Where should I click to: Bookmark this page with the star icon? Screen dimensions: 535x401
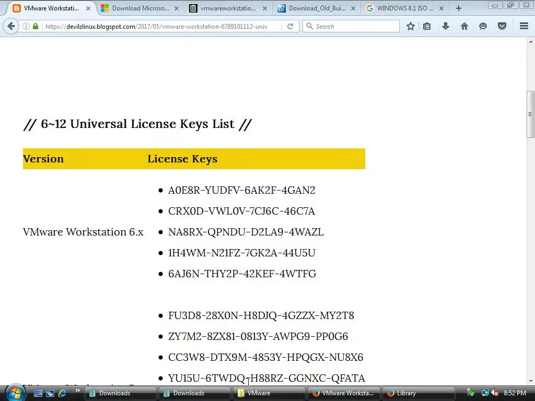coord(411,26)
